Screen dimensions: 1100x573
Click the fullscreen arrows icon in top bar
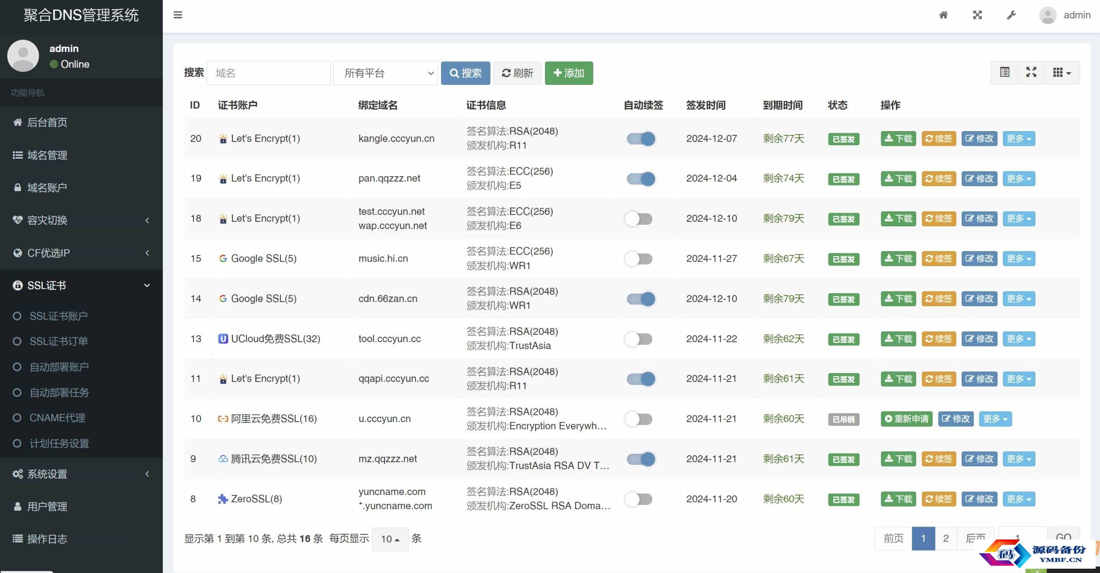click(977, 15)
